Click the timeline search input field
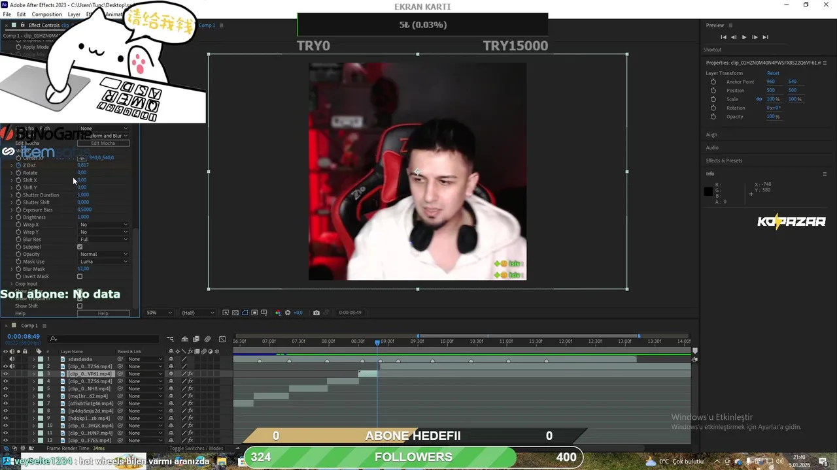The image size is (837, 470). [105, 339]
